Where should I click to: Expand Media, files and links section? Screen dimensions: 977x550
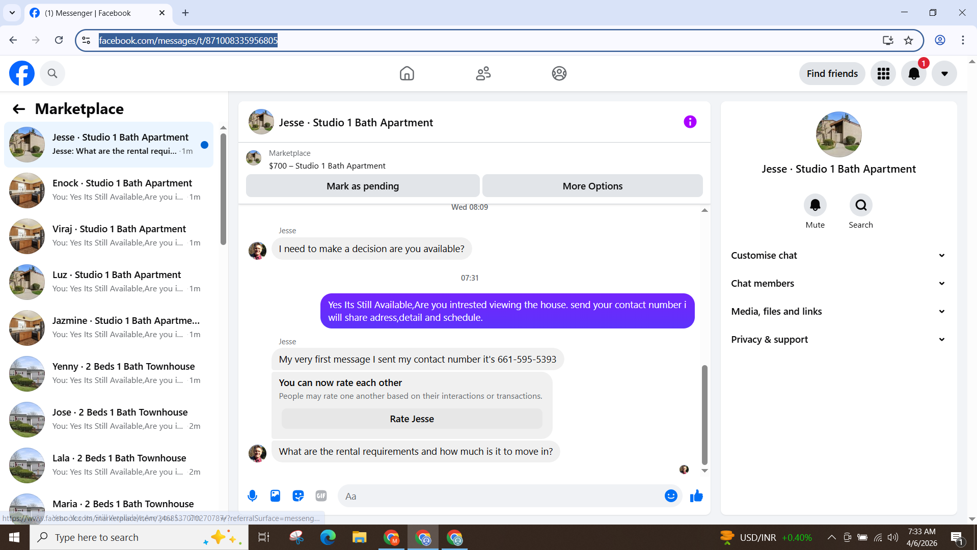838,312
